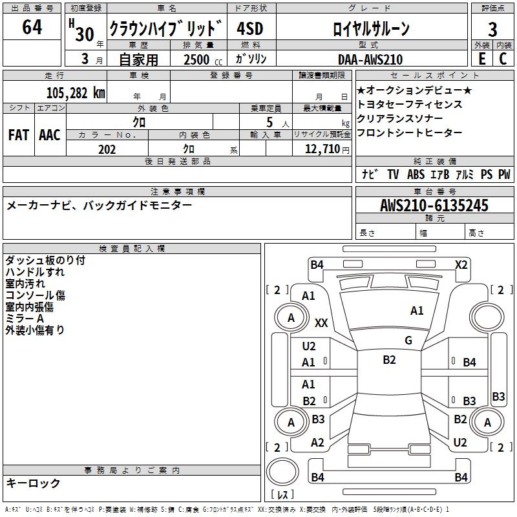Click shift type "FAT"
The image size is (517, 517).
[x=19, y=135]
